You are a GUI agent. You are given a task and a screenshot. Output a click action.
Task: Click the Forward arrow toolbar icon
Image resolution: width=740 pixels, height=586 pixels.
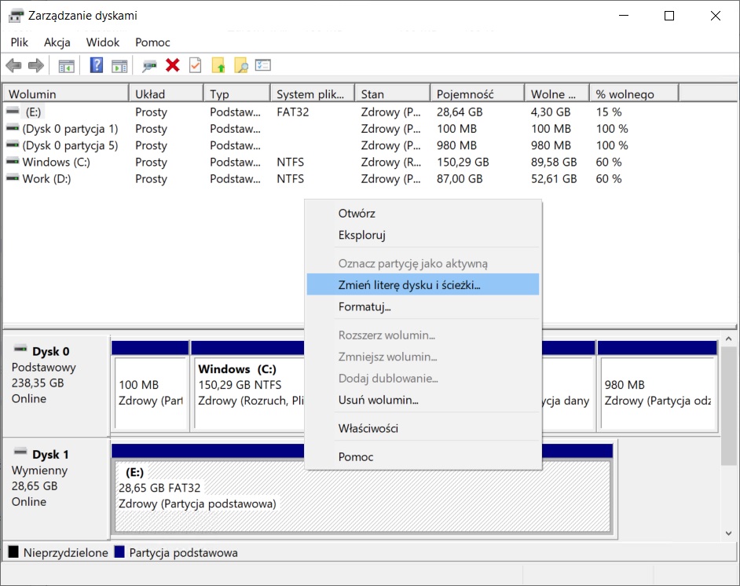(x=35, y=66)
